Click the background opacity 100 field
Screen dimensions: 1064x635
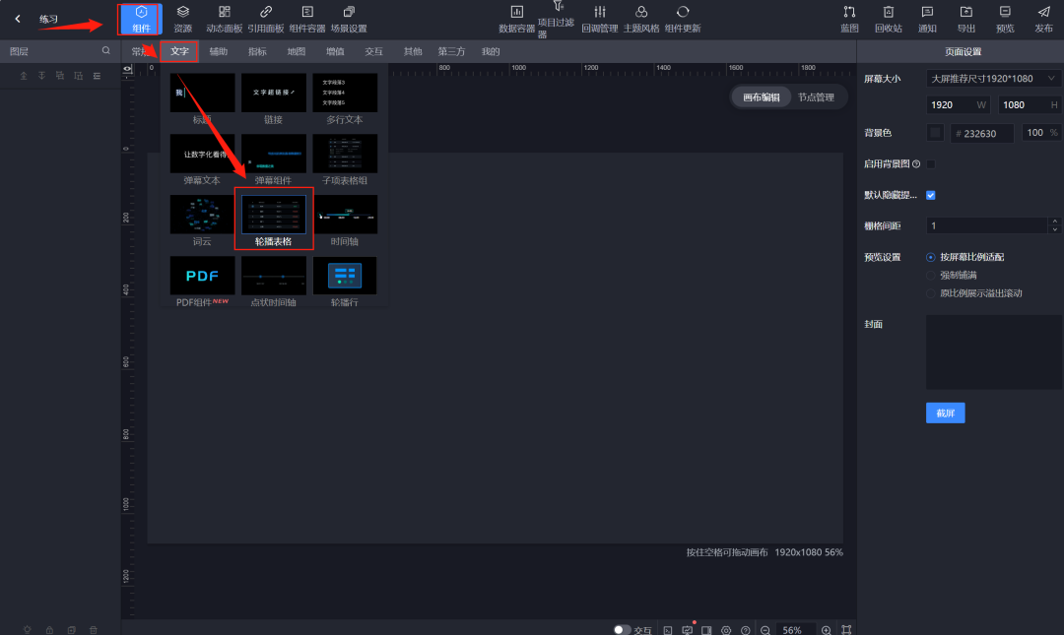pyautogui.click(x=1041, y=133)
